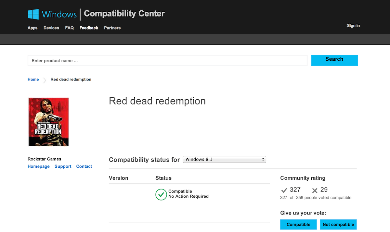Screen dimensions: 390x232
Task: Open the Partners navigation link
Action: (x=112, y=28)
